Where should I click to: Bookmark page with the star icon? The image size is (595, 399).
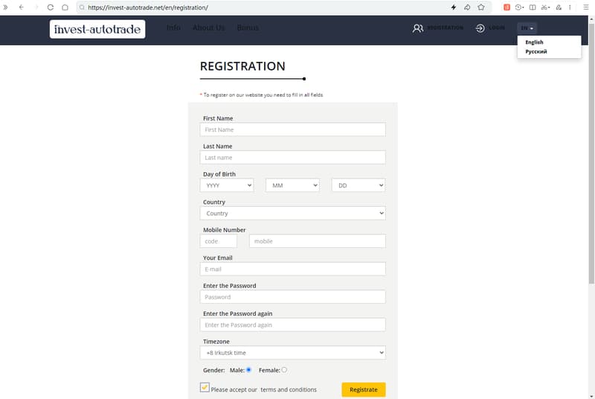coord(481,7)
